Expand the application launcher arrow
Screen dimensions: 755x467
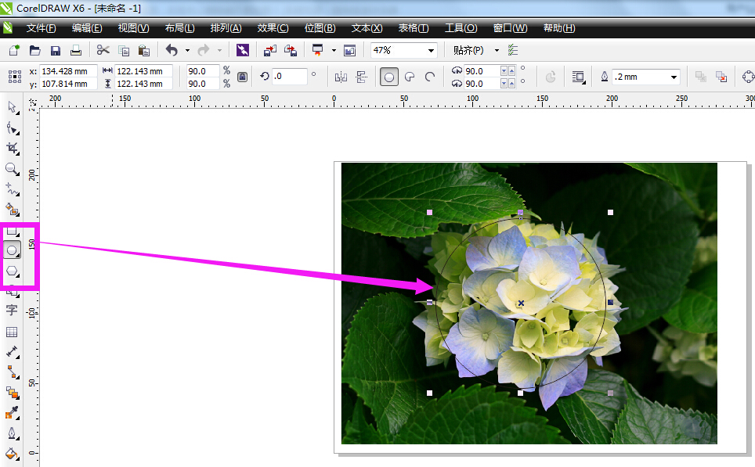(x=334, y=50)
